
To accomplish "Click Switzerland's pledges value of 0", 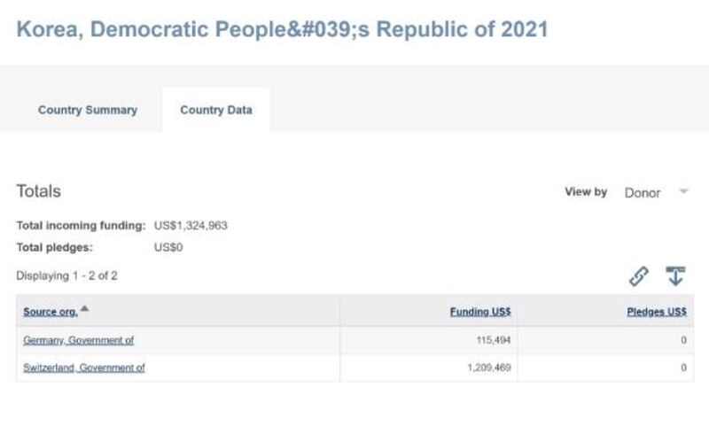I will pos(683,368).
